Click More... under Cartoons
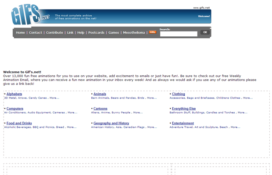The image size is (272, 175). point(138,112)
